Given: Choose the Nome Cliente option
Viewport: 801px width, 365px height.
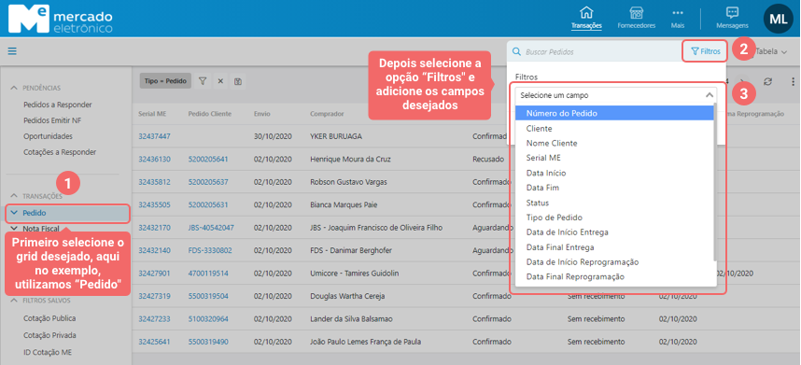Looking at the screenshot, I should pyautogui.click(x=614, y=143).
